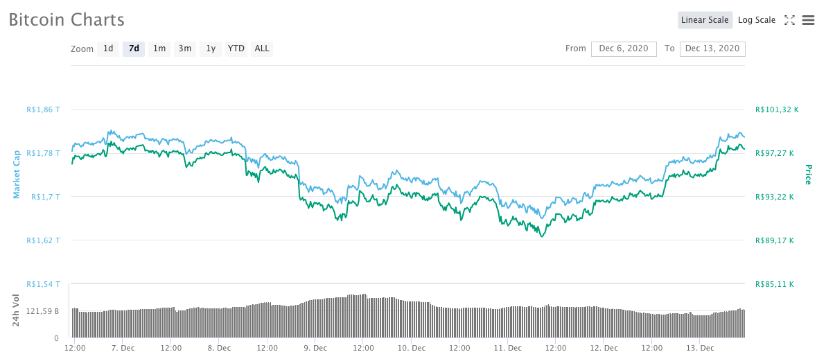
Task: Click the R$89,17 K price value
Action: click(x=775, y=240)
